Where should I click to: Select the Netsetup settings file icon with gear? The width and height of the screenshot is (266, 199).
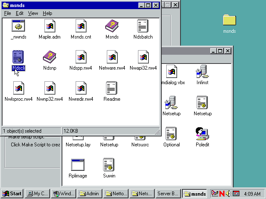pyautogui.click(x=202, y=102)
